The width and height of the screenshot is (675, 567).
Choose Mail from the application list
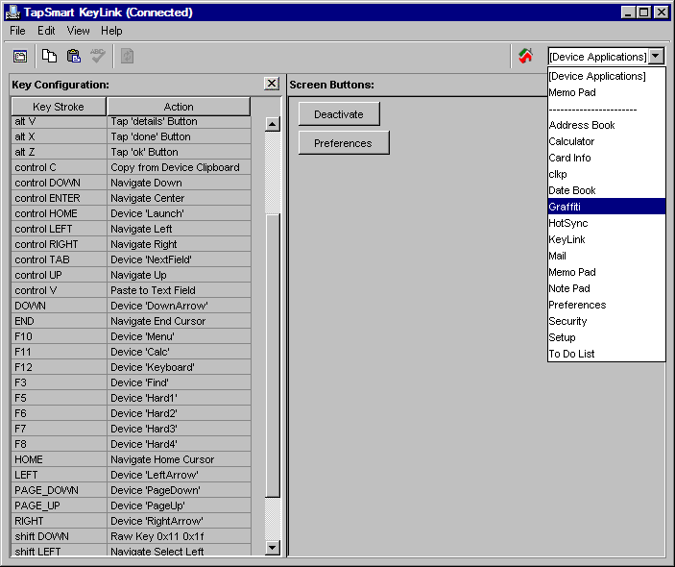pos(607,256)
